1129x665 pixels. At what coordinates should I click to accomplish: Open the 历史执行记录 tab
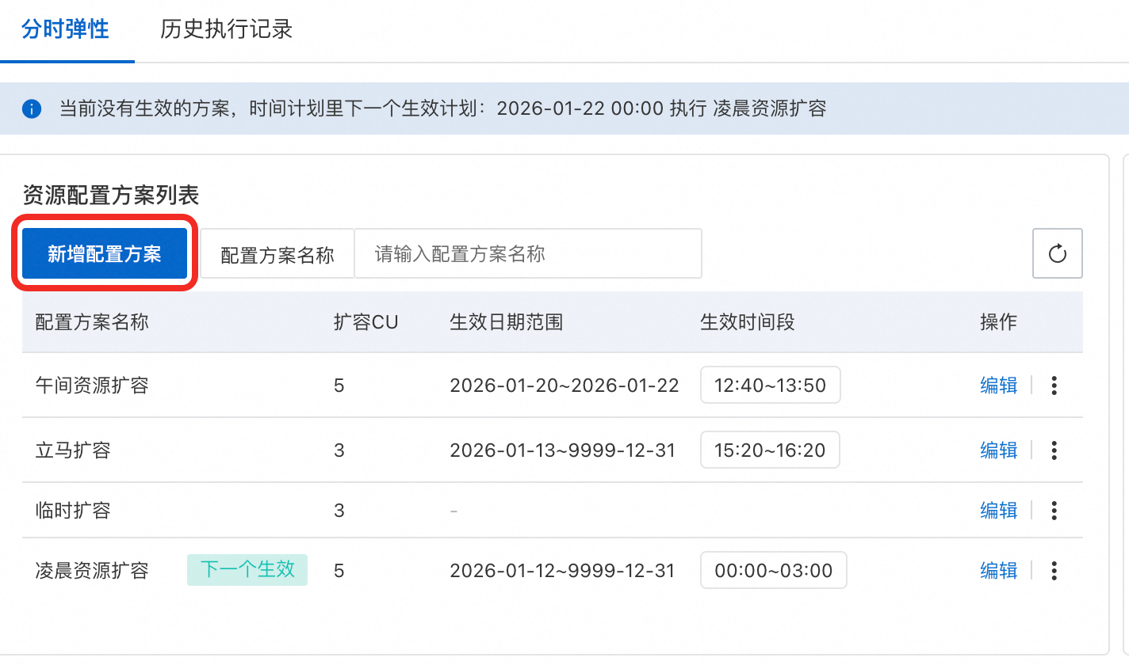(226, 29)
